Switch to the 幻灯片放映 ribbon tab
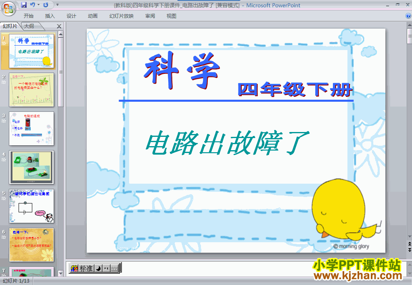Viewport: 412px width, 285px height. (x=121, y=16)
